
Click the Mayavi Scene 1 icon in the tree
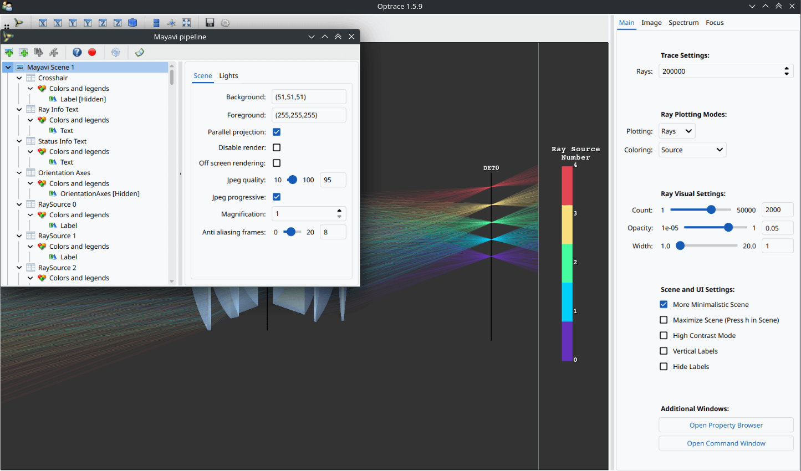click(x=20, y=67)
